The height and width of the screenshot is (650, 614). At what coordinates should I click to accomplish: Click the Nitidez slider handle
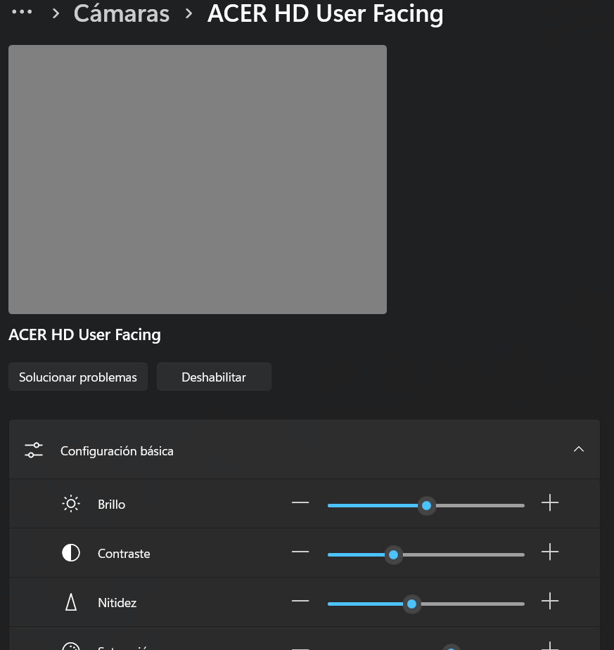pyautogui.click(x=412, y=604)
